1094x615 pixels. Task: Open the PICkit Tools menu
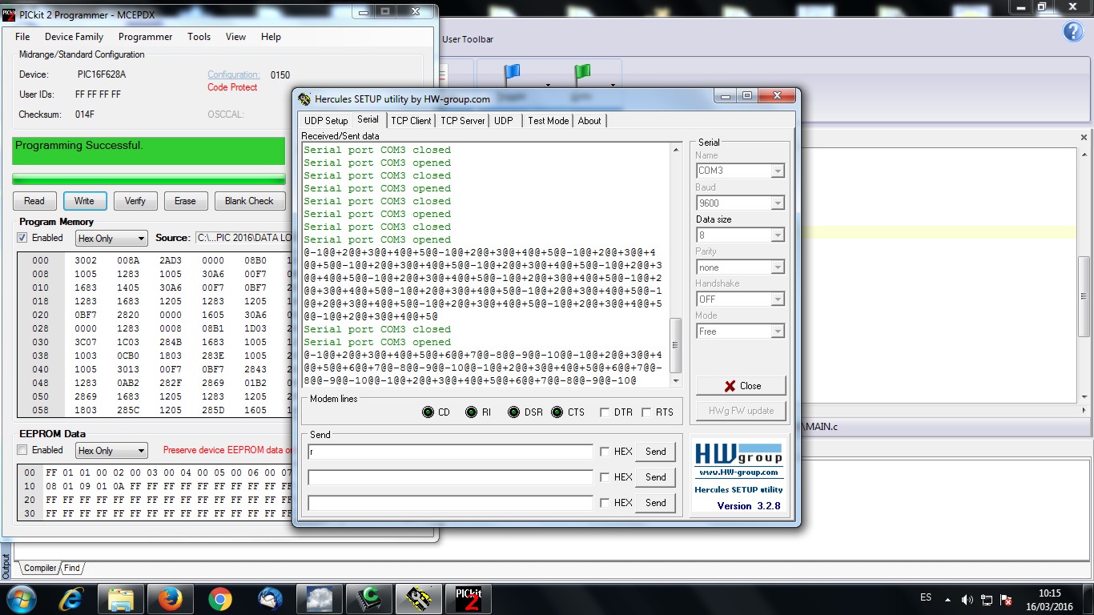(199, 37)
